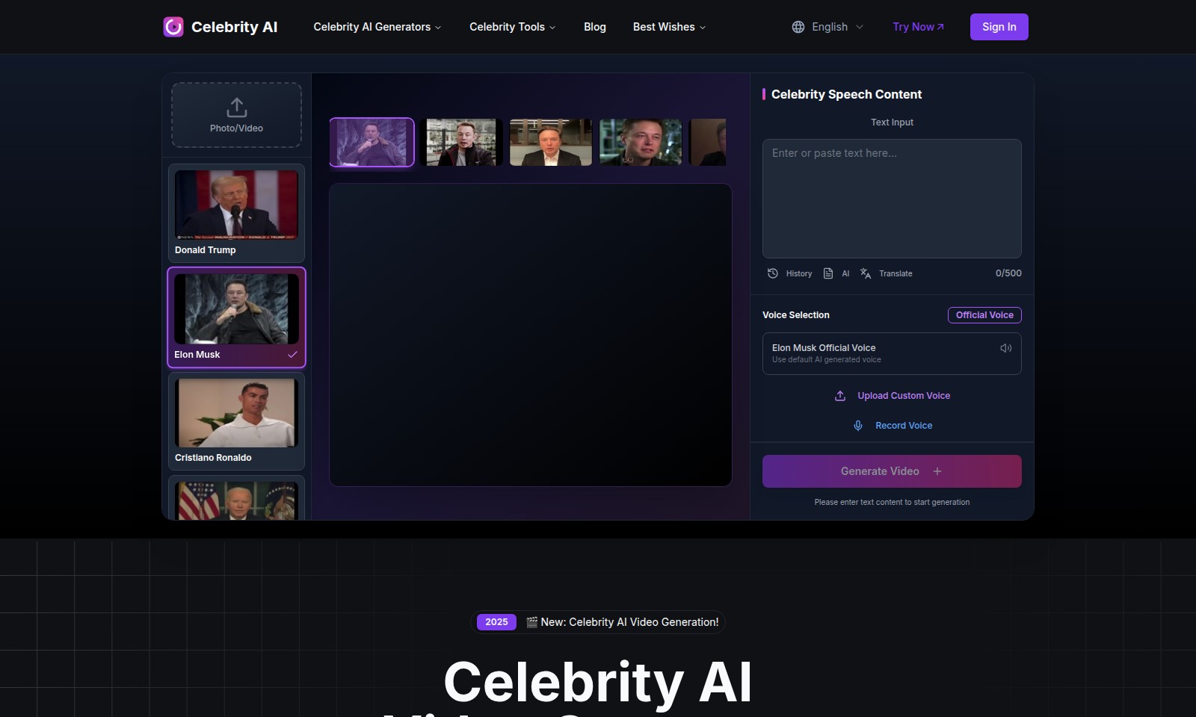Image resolution: width=1196 pixels, height=717 pixels.
Task: Click the 2025 badge
Action: 496,622
